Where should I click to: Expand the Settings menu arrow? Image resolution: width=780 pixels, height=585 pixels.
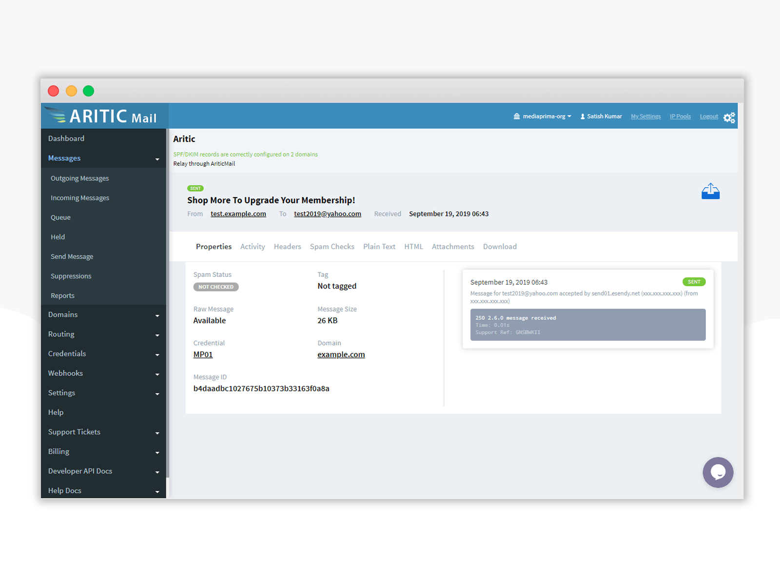(157, 394)
